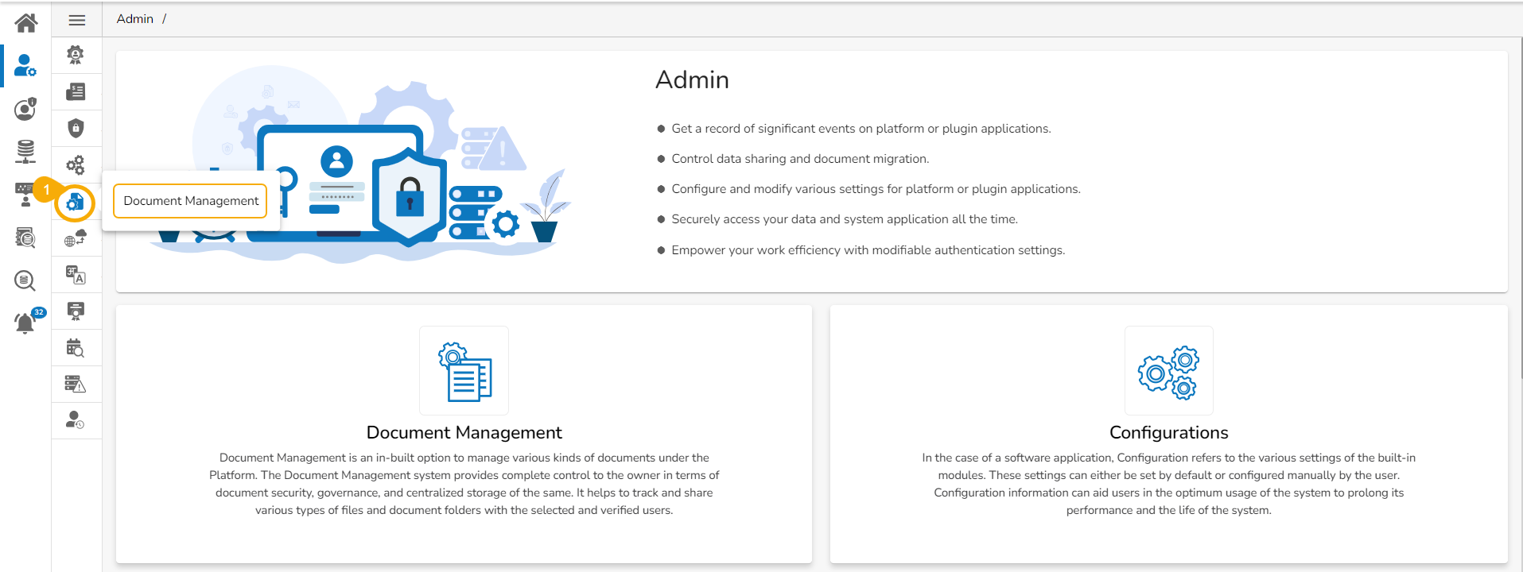The image size is (1523, 572).
Task: Toggle the hamburger menu
Action: tap(76, 20)
